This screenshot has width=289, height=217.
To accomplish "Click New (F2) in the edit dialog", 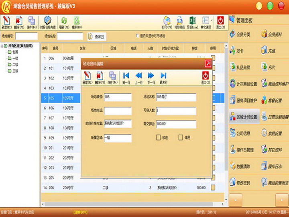I will pyautogui.click(x=88, y=78).
